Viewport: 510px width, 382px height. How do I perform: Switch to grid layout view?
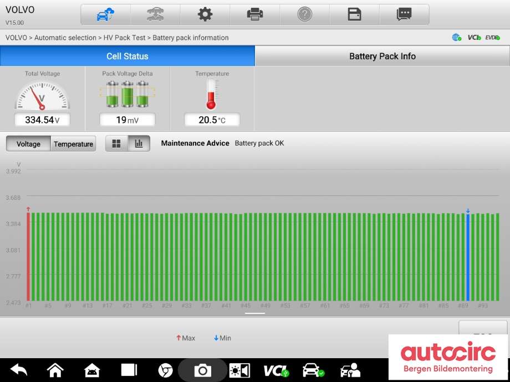(x=116, y=143)
